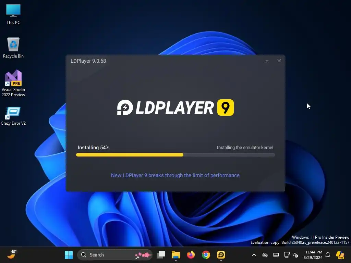Open the network display tray icon
The height and width of the screenshot is (263, 351).
click(x=287, y=255)
